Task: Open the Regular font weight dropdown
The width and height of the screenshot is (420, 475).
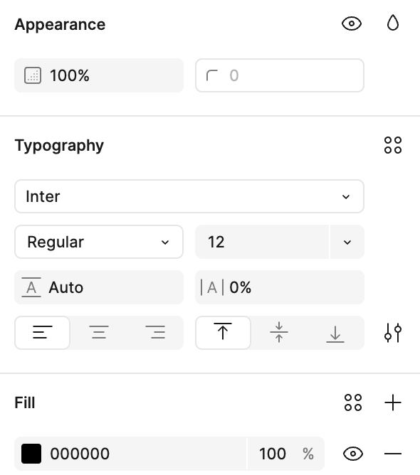Action: (99, 242)
